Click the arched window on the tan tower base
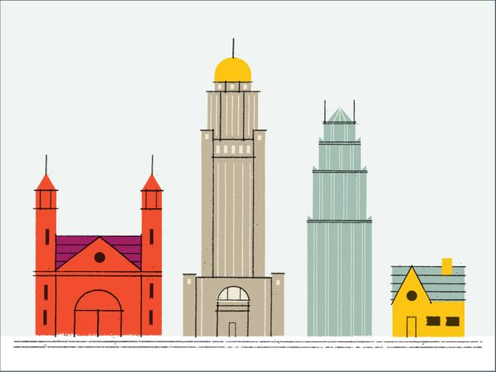This screenshot has width=496, height=372. click(x=232, y=294)
